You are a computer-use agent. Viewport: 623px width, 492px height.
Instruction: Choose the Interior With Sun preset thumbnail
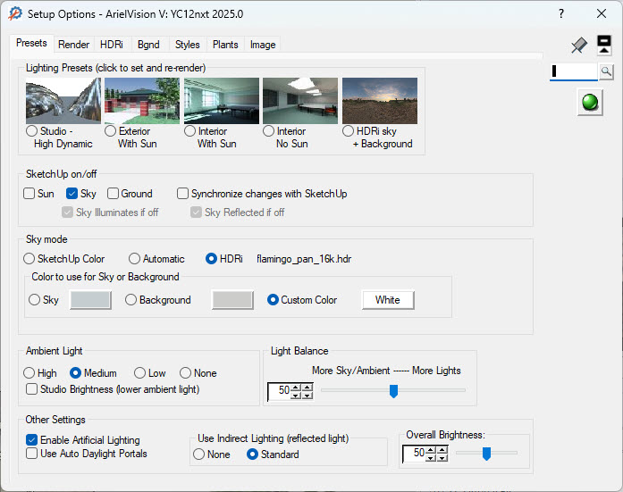[222, 101]
